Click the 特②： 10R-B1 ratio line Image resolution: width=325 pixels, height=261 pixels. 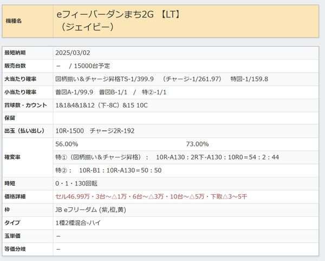(x=108, y=170)
